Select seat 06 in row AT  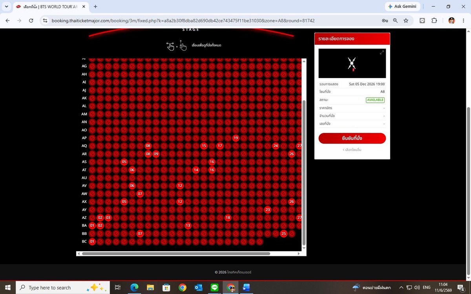tap(132, 170)
